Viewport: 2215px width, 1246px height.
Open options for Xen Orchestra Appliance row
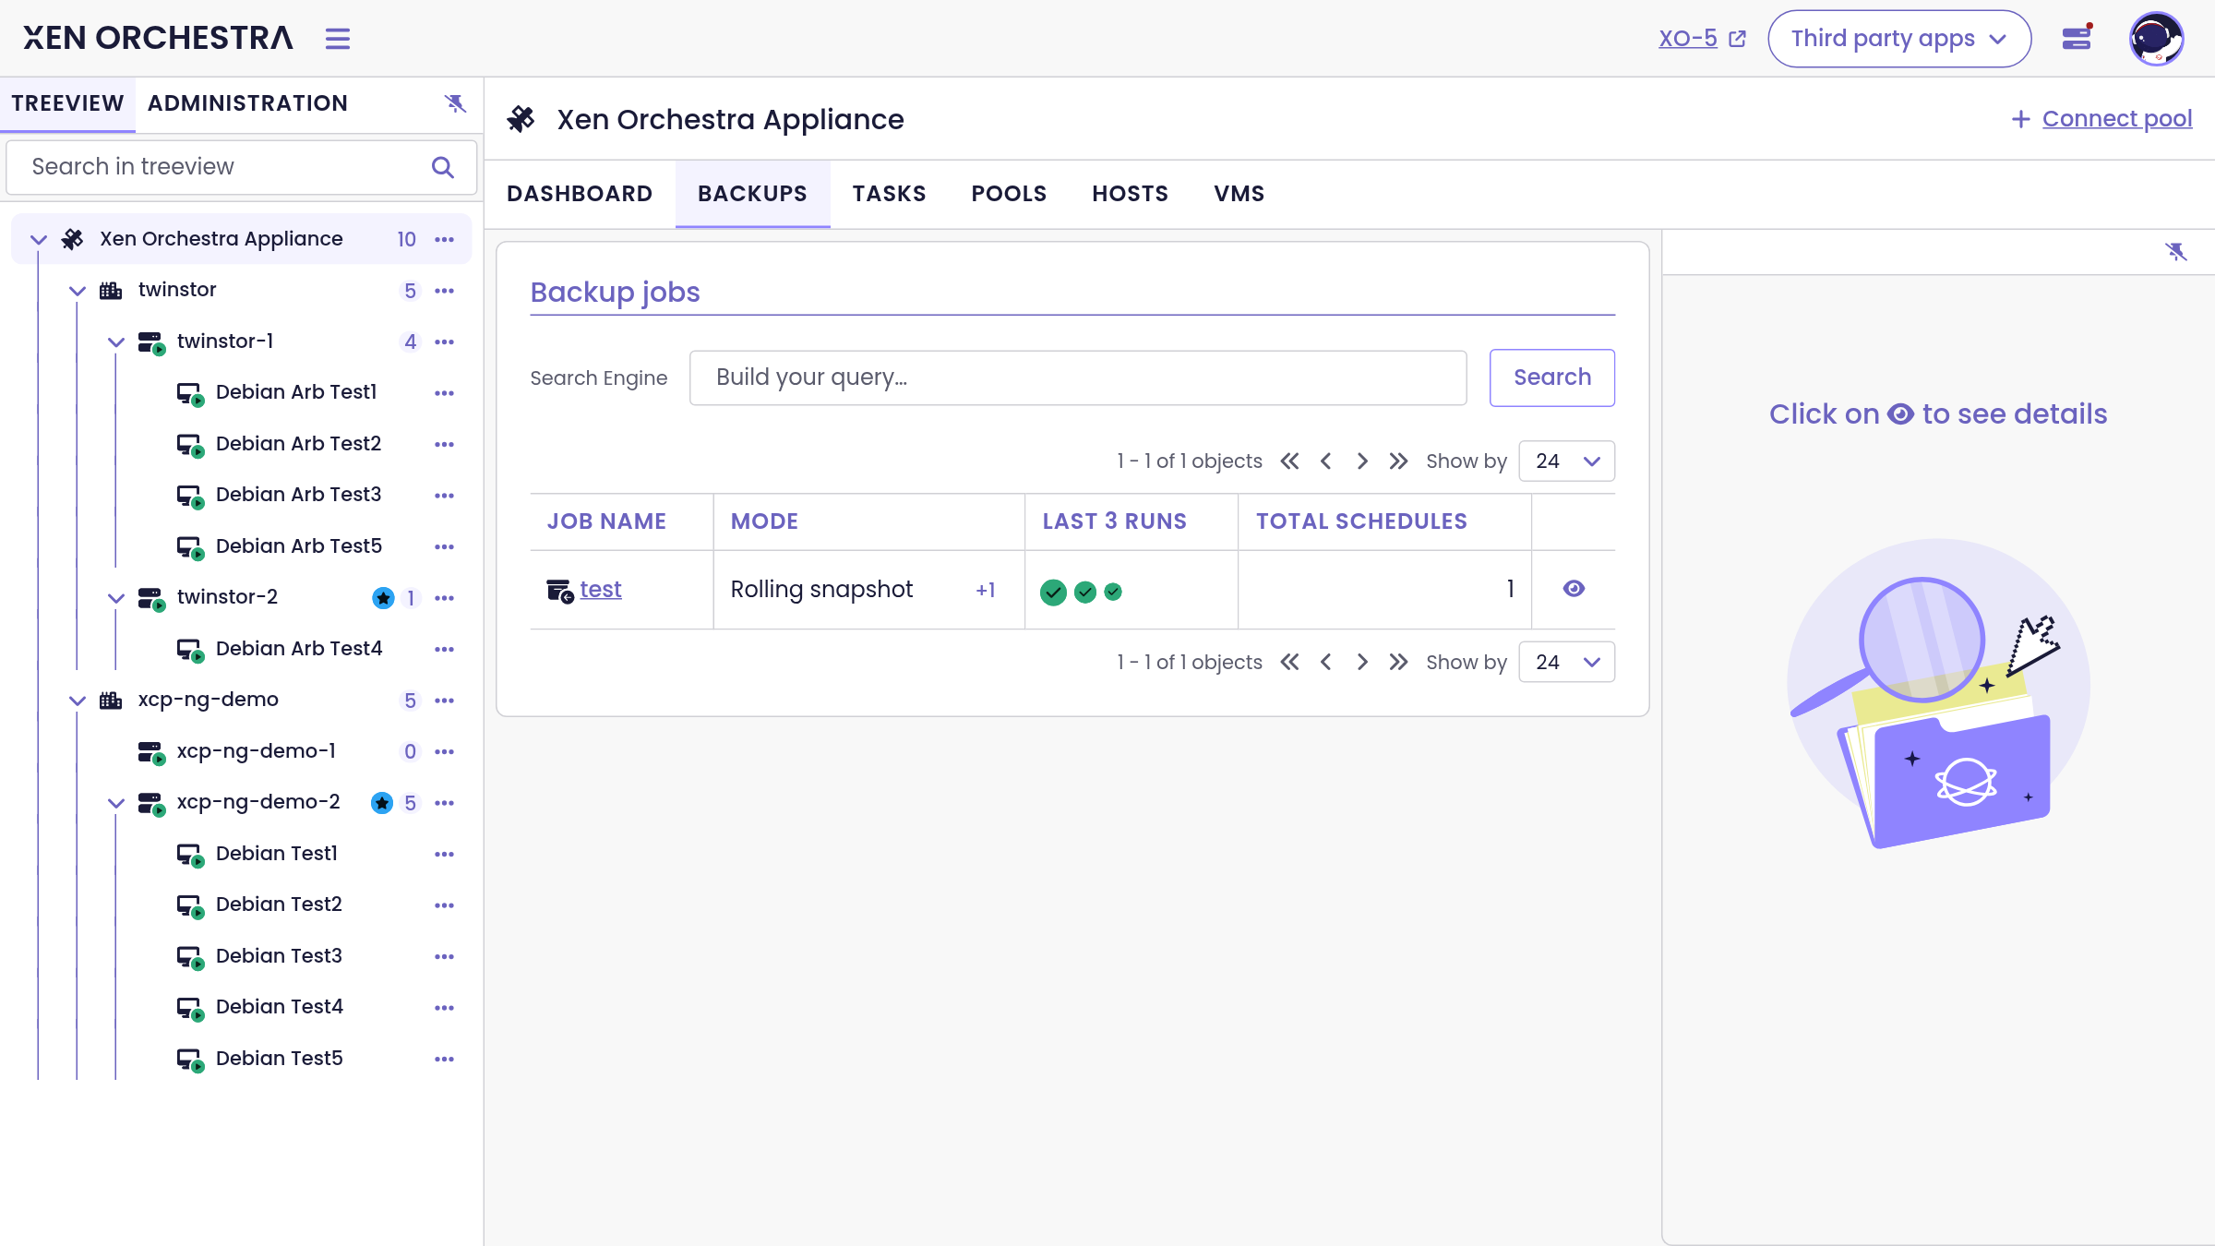tap(445, 239)
